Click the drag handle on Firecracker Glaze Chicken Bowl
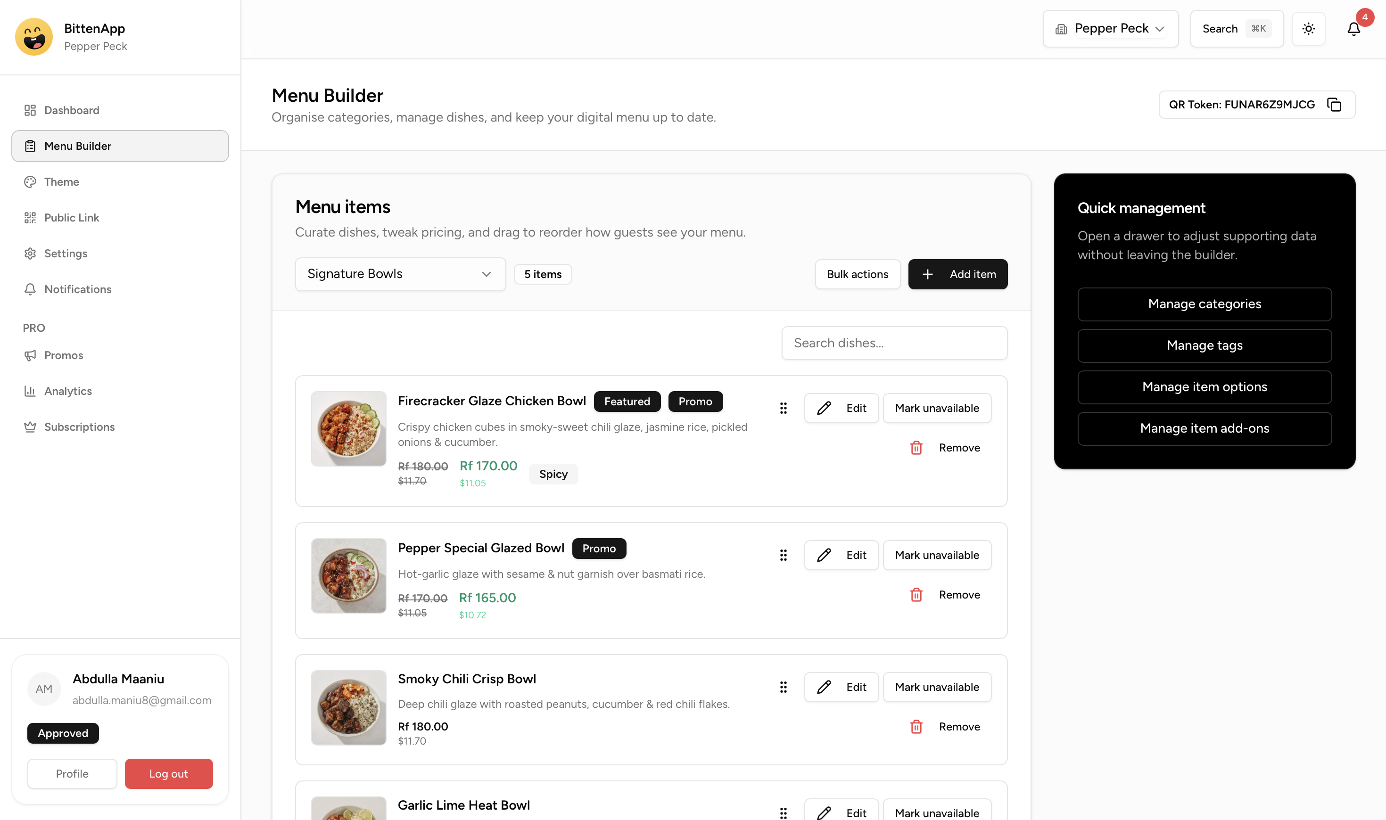The width and height of the screenshot is (1386, 820). point(784,408)
